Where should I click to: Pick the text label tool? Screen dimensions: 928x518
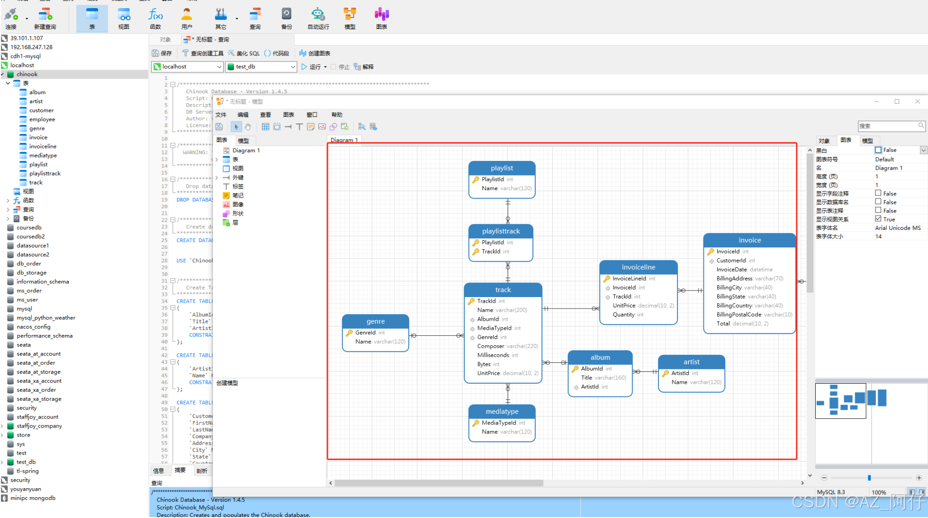point(299,127)
